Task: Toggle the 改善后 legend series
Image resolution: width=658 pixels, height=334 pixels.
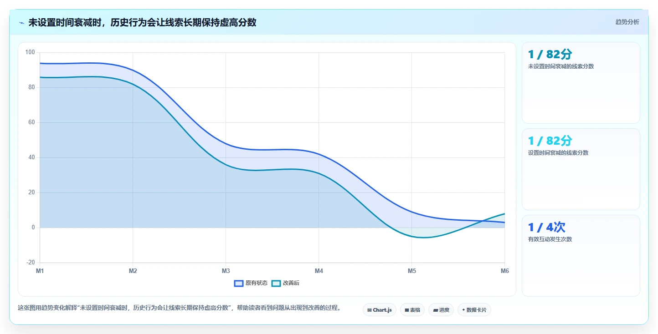Action: click(x=285, y=283)
